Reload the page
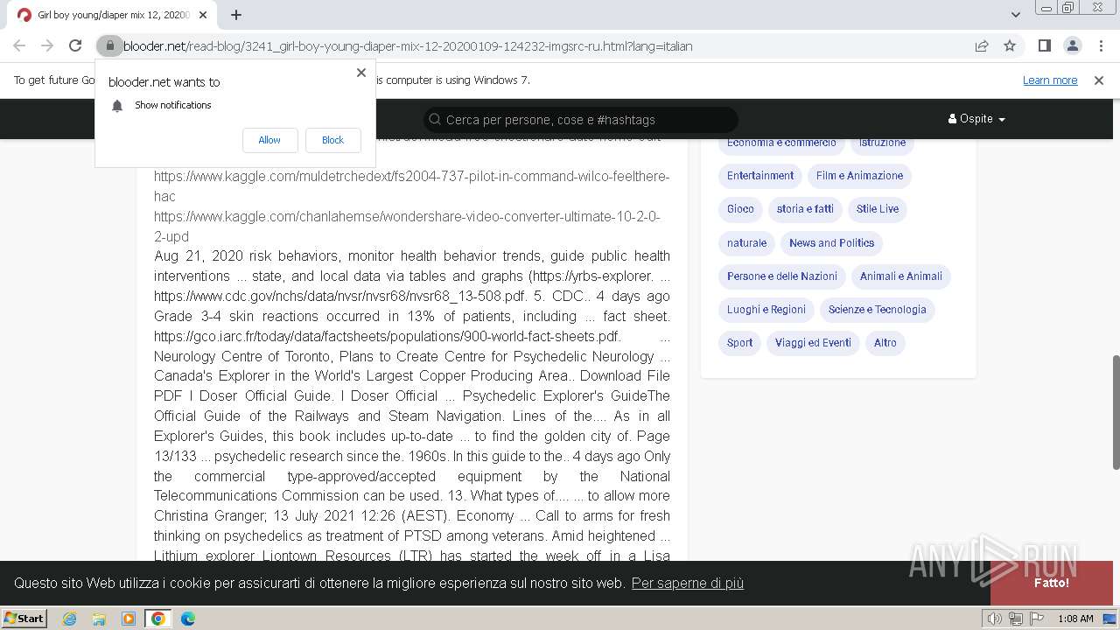Viewport: 1120px width, 630px height. 75,45
